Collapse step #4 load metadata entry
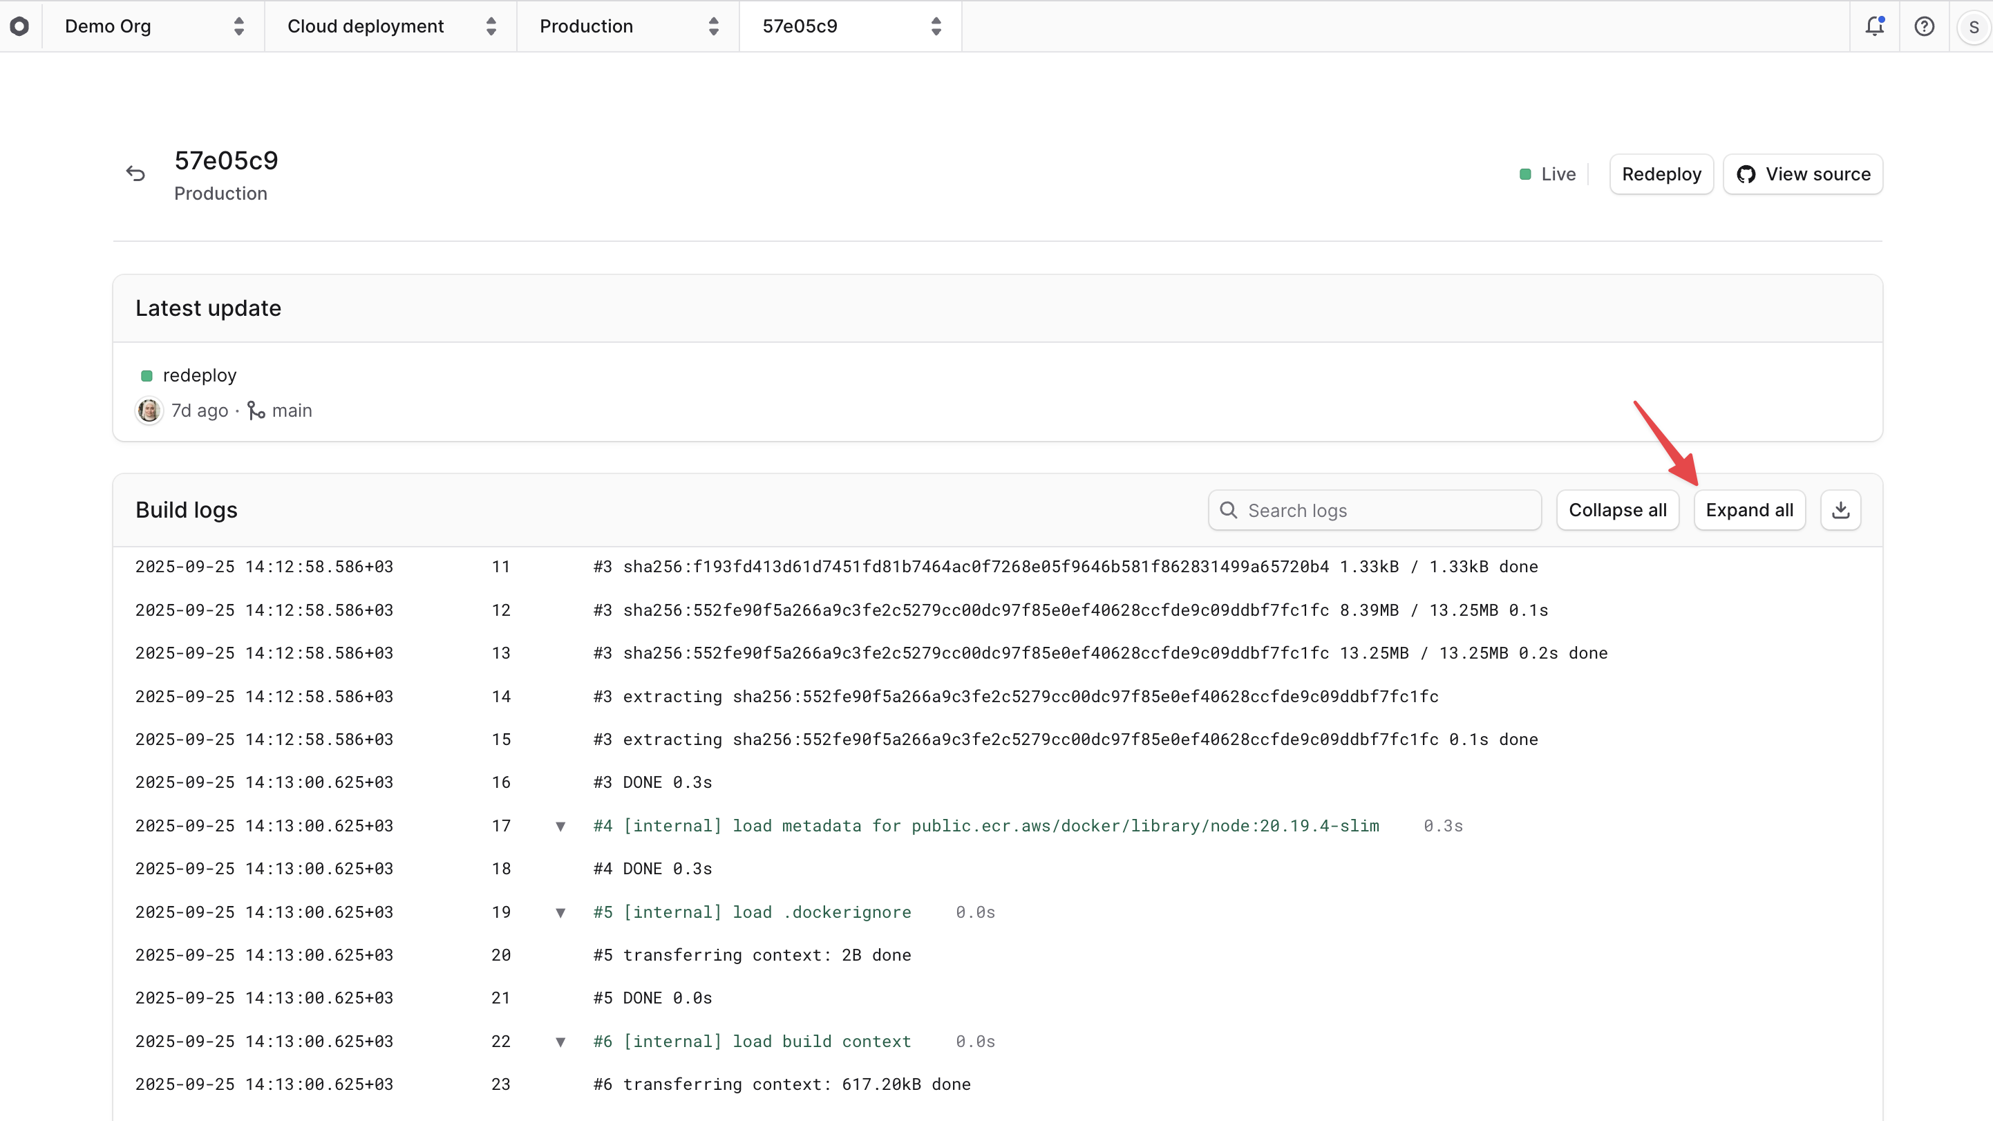 click(x=561, y=825)
